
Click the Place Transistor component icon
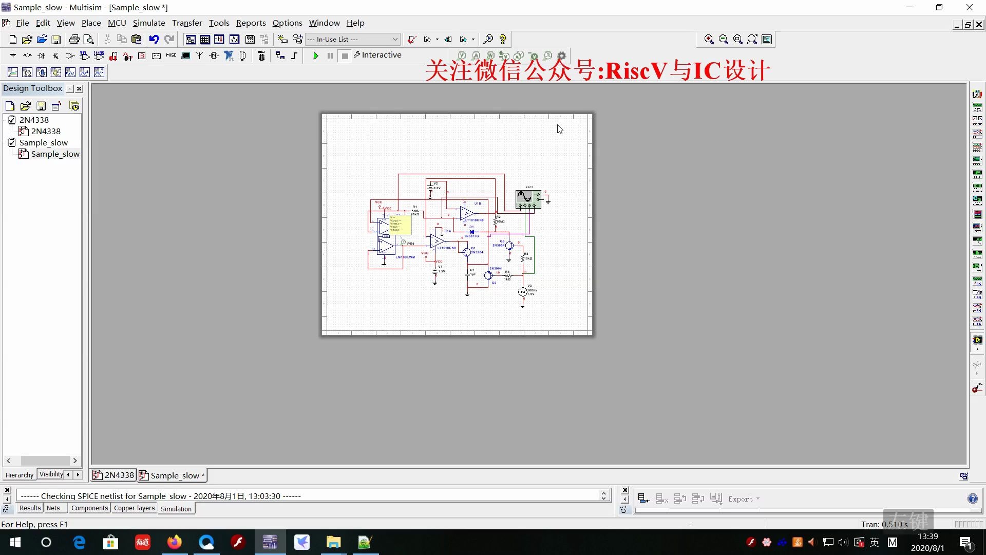[x=56, y=55]
